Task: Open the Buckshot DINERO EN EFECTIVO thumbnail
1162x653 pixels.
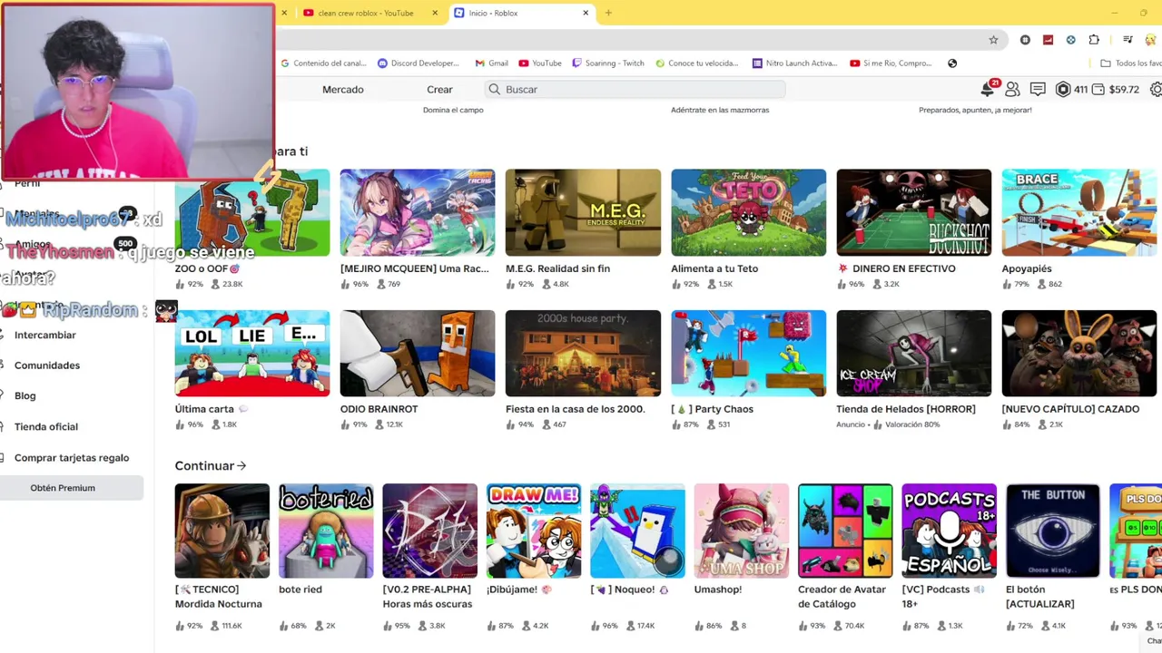Action: click(x=914, y=212)
